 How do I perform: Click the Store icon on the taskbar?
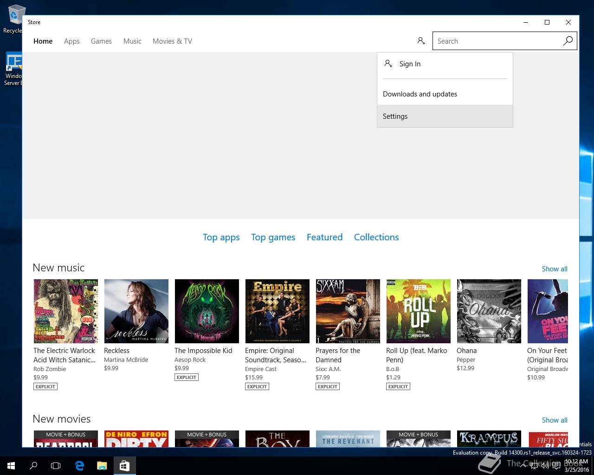tap(124, 465)
